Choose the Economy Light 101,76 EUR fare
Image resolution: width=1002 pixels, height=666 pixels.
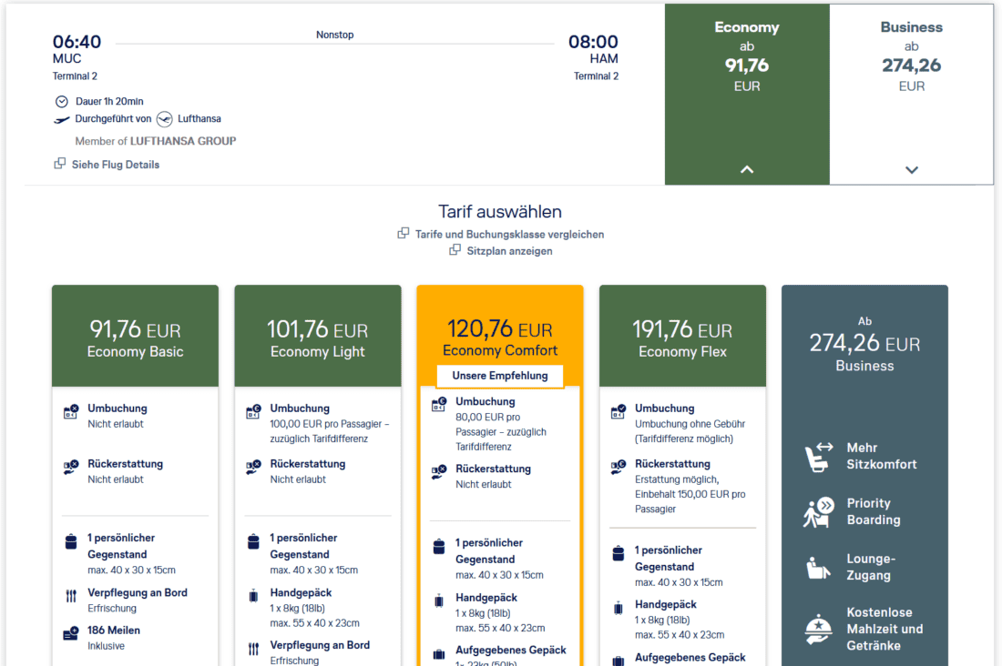click(x=318, y=336)
